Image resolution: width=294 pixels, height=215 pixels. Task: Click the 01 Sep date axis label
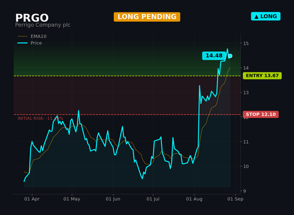(235, 199)
